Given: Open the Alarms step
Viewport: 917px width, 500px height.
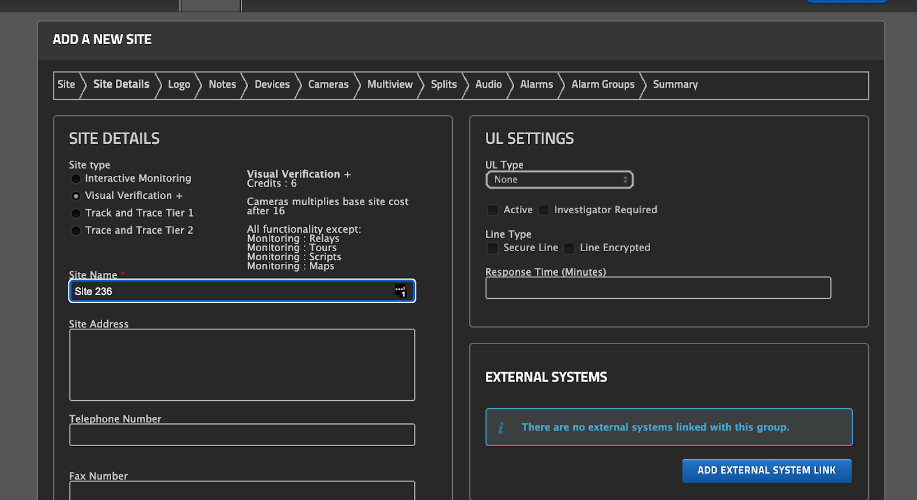Looking at the screenshot, I should [x=536, y=84].
